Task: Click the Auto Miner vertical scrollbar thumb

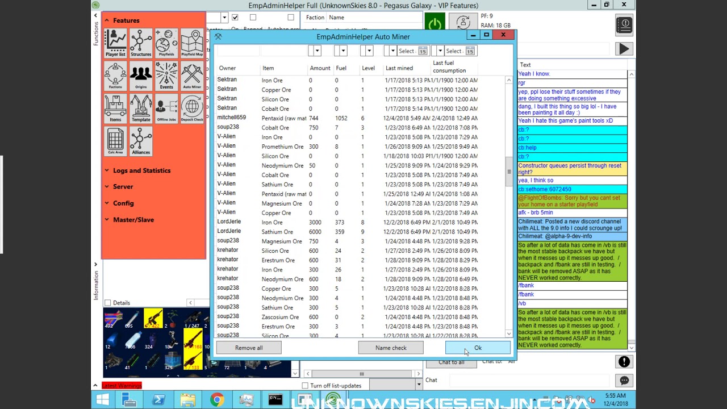Action: [509, 172]
